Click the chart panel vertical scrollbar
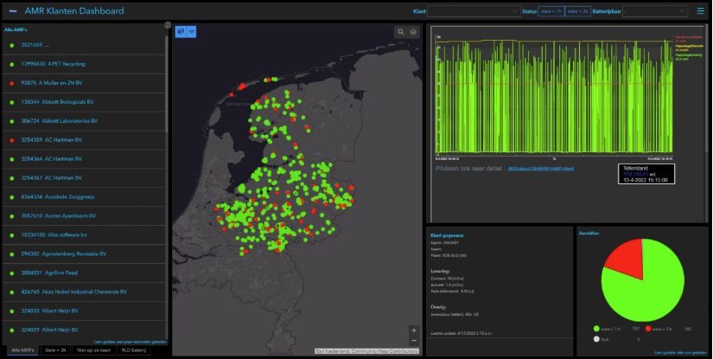The height and width of the screenshot is (359, 713). (706, 89)
